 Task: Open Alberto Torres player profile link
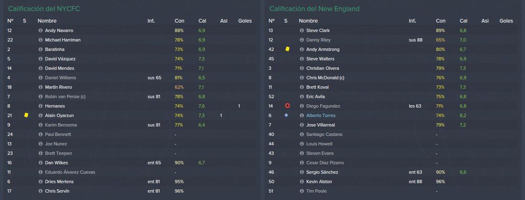pyautogui.click(x=321, y=115)
